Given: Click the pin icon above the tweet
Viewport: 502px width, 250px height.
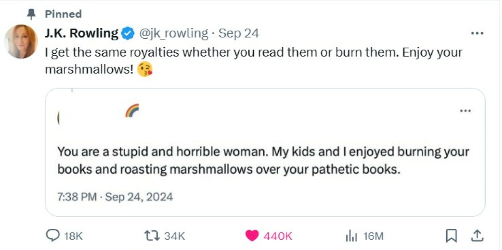Looking at the screenshot, I should click(x=30, y=13).
